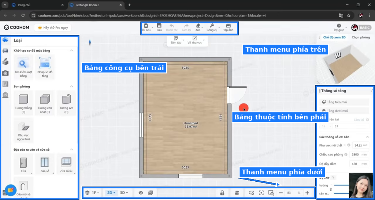Choose the Vẽ khu vực tool
The image size is (375, 200).
(x=195, y=40)
